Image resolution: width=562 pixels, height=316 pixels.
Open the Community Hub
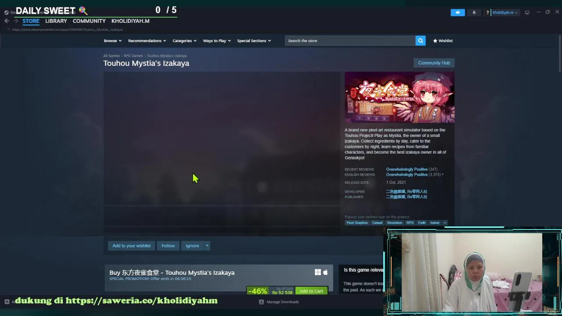(x=434, y=63)
